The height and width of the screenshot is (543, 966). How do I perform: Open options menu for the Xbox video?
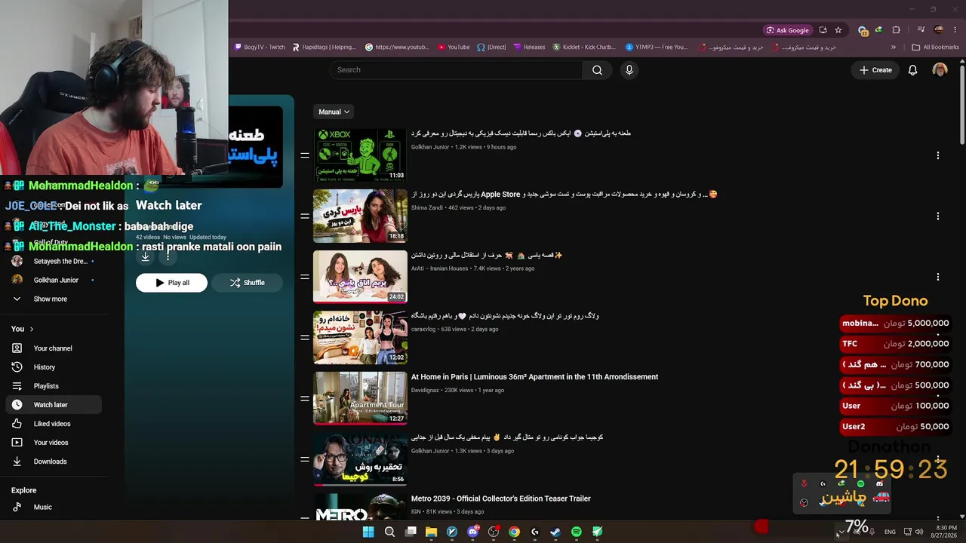938,155
